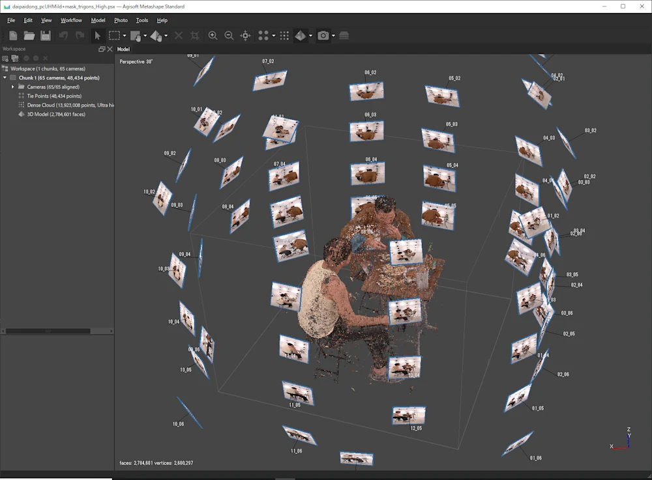Save the project with the floppy disk icon
The width and height of the screenshot is (652, 480).
(x=46, y=36)
